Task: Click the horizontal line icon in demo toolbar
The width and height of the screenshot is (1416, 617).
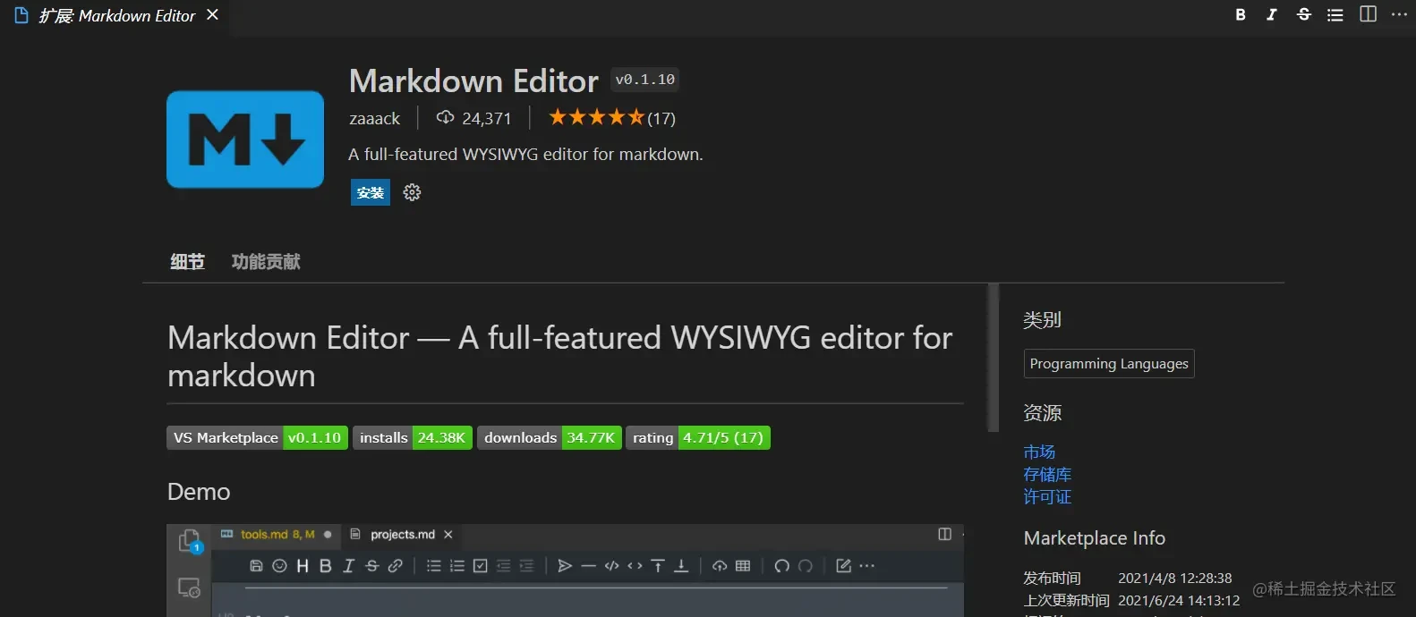Action: point(588,566)
